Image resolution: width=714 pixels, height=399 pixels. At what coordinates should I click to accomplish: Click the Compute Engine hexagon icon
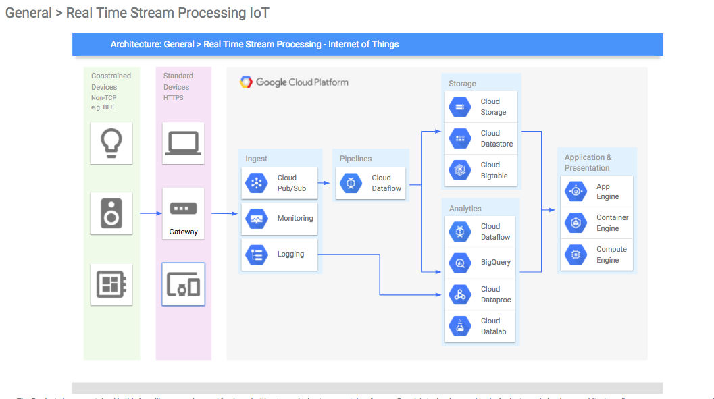pos(576,255)
